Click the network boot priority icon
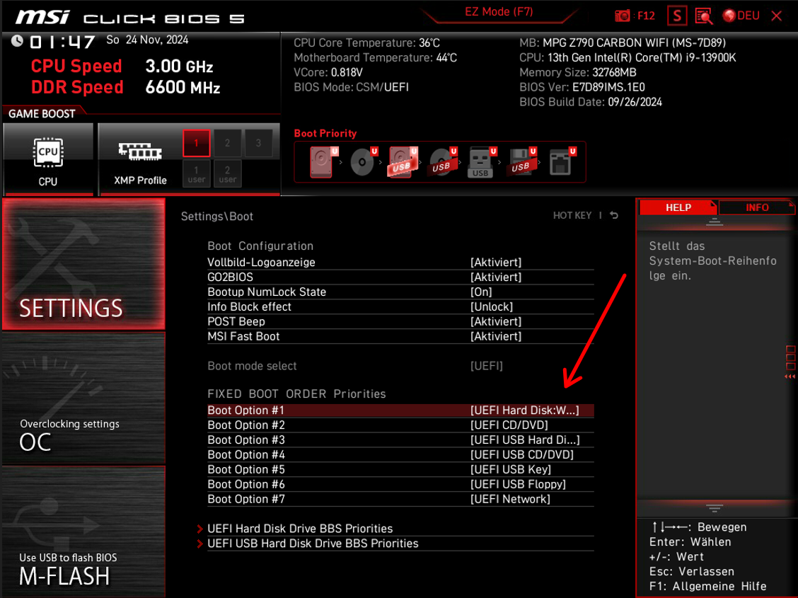 click(x=562, y=162)
